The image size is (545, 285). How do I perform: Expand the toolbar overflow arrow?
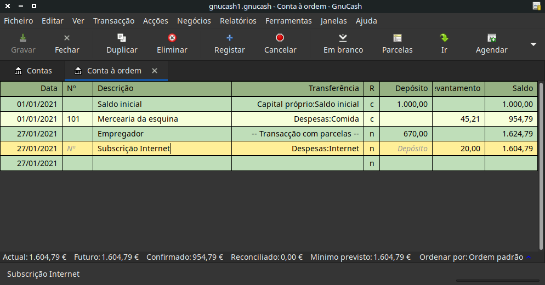click(x=533, y=44)
